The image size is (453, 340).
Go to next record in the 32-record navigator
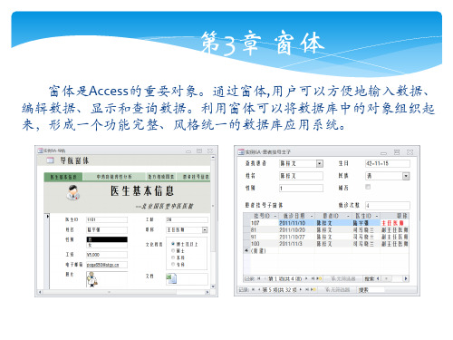[301, 289]
